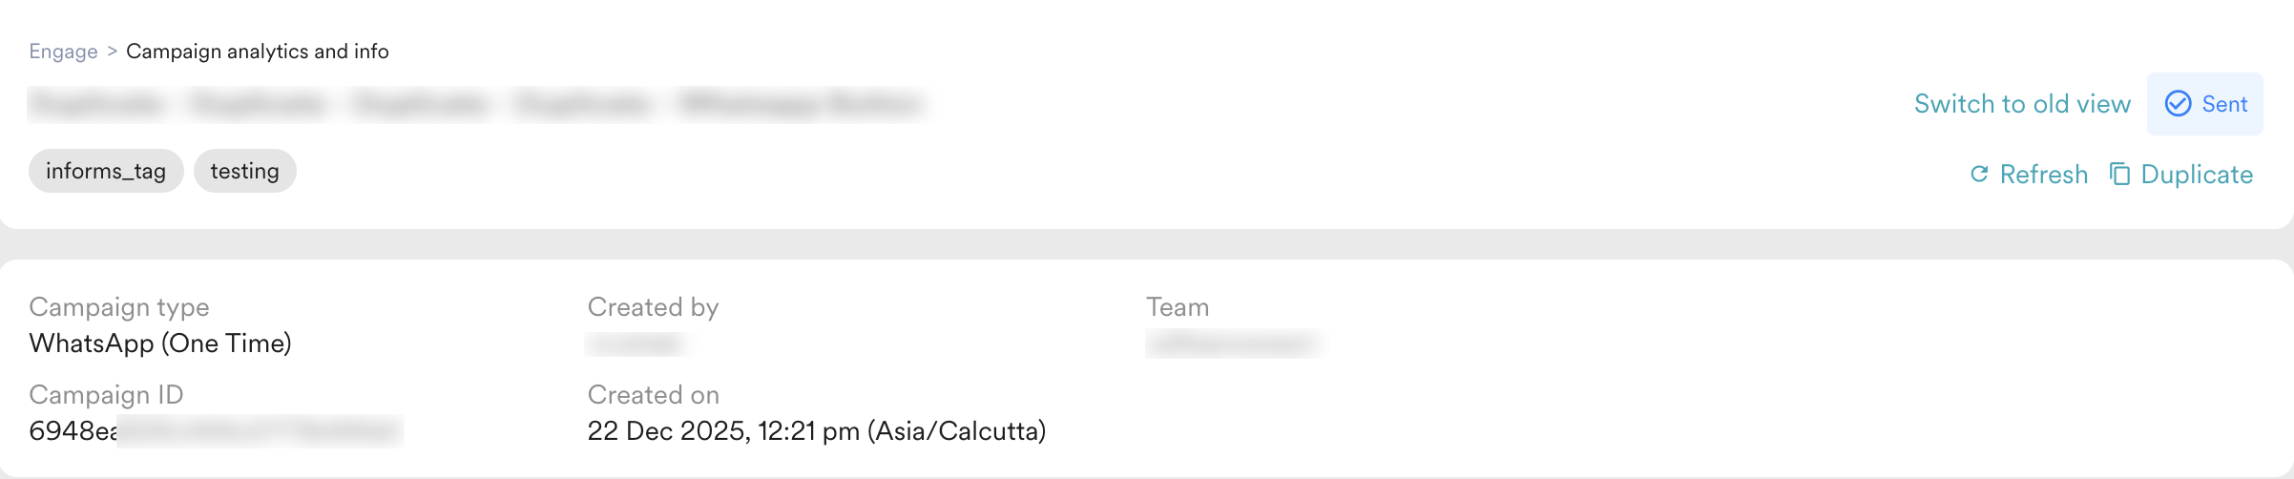The width and height of the screenshot is (2294, 479).
Task: Click the Campaign type field label
Action: click(119, 307)
